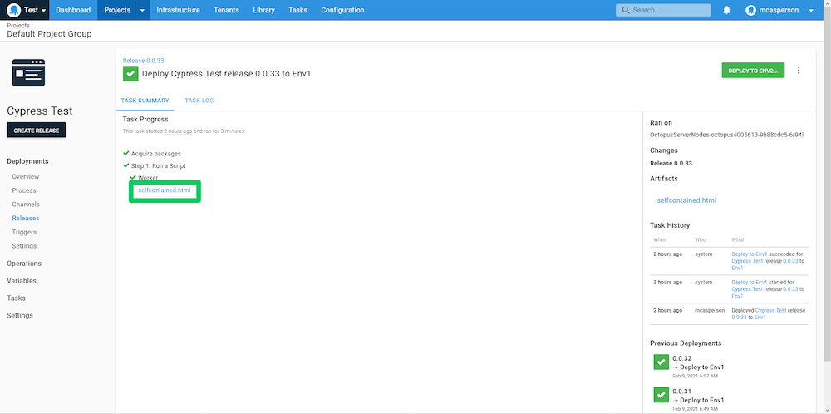
Task: Click green check icon for deployment 0.0.31
Action: pos(661,395)
